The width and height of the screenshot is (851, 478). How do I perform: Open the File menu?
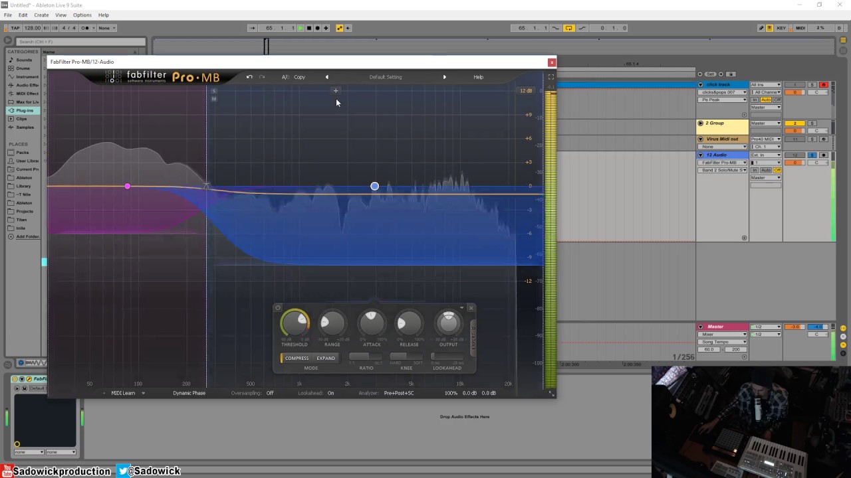[8, 15]
